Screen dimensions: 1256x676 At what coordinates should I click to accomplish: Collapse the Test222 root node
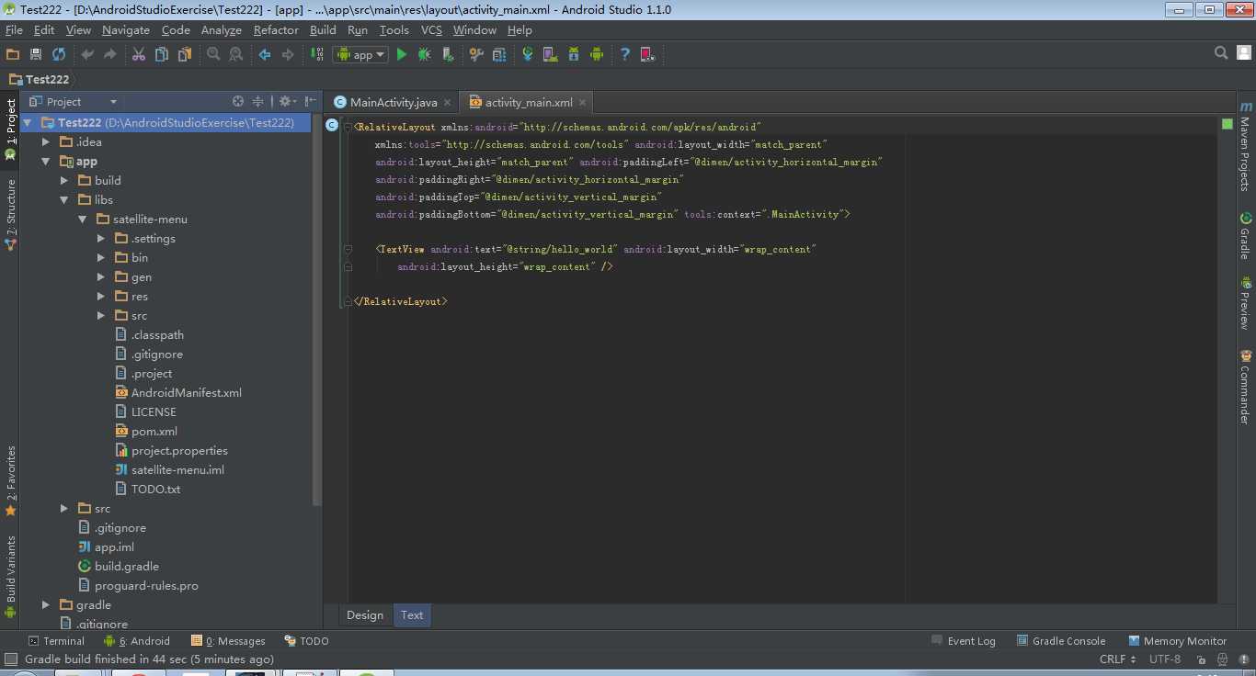click(28, 122)
